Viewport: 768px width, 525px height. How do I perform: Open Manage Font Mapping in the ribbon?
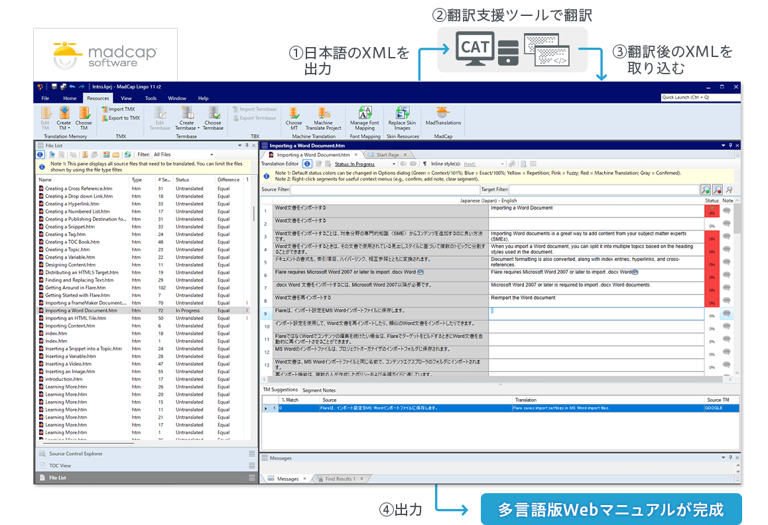(x=364, y=118)
